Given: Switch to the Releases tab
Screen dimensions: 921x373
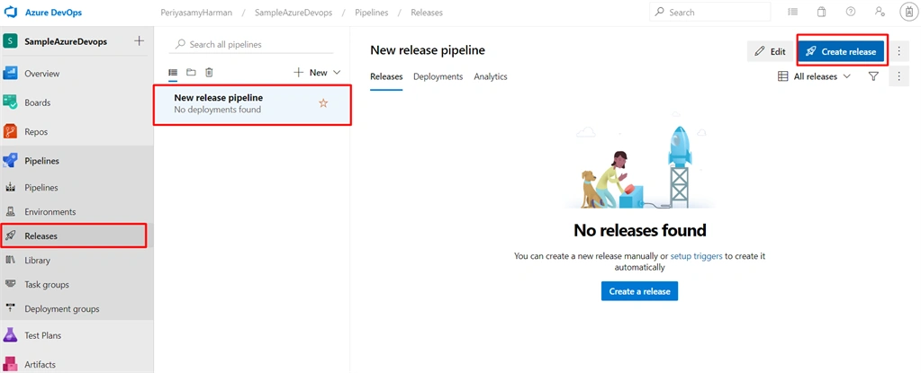Looking at the screenshot, I should tap(386, 76).
